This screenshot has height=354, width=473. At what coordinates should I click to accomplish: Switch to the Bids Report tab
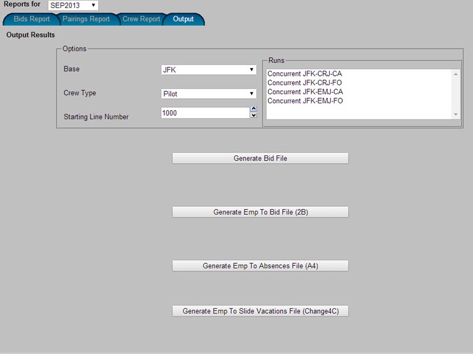pyautogui.click(x=31, y=19)
